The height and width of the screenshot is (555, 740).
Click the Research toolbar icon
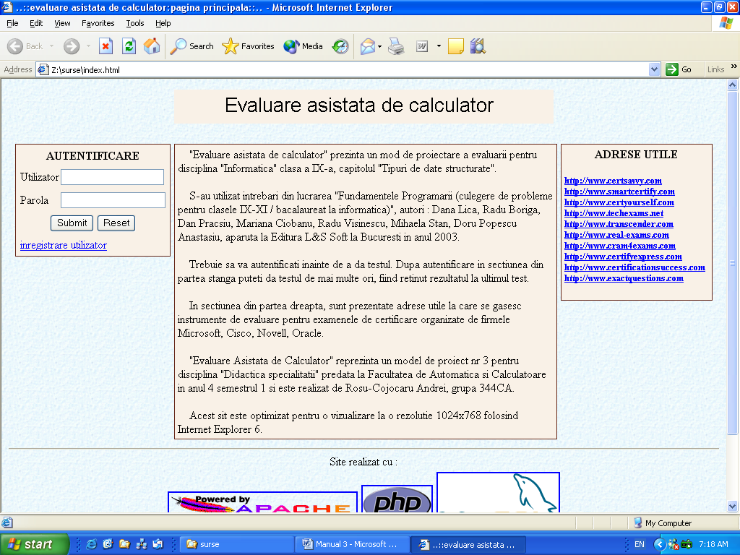(478, 46)
